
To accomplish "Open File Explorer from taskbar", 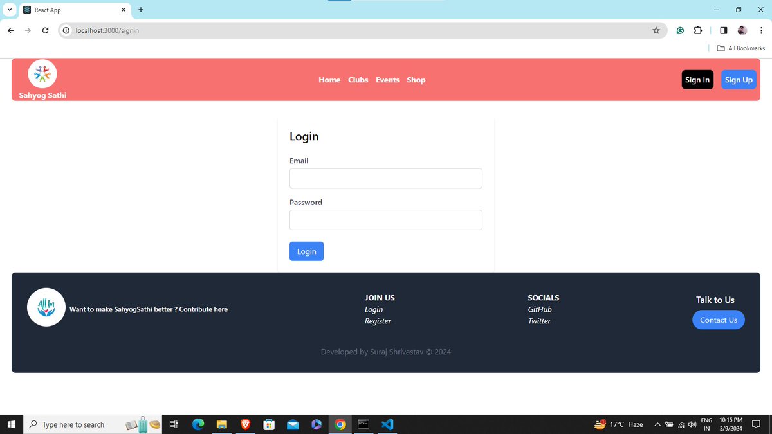I will (222, 424).
